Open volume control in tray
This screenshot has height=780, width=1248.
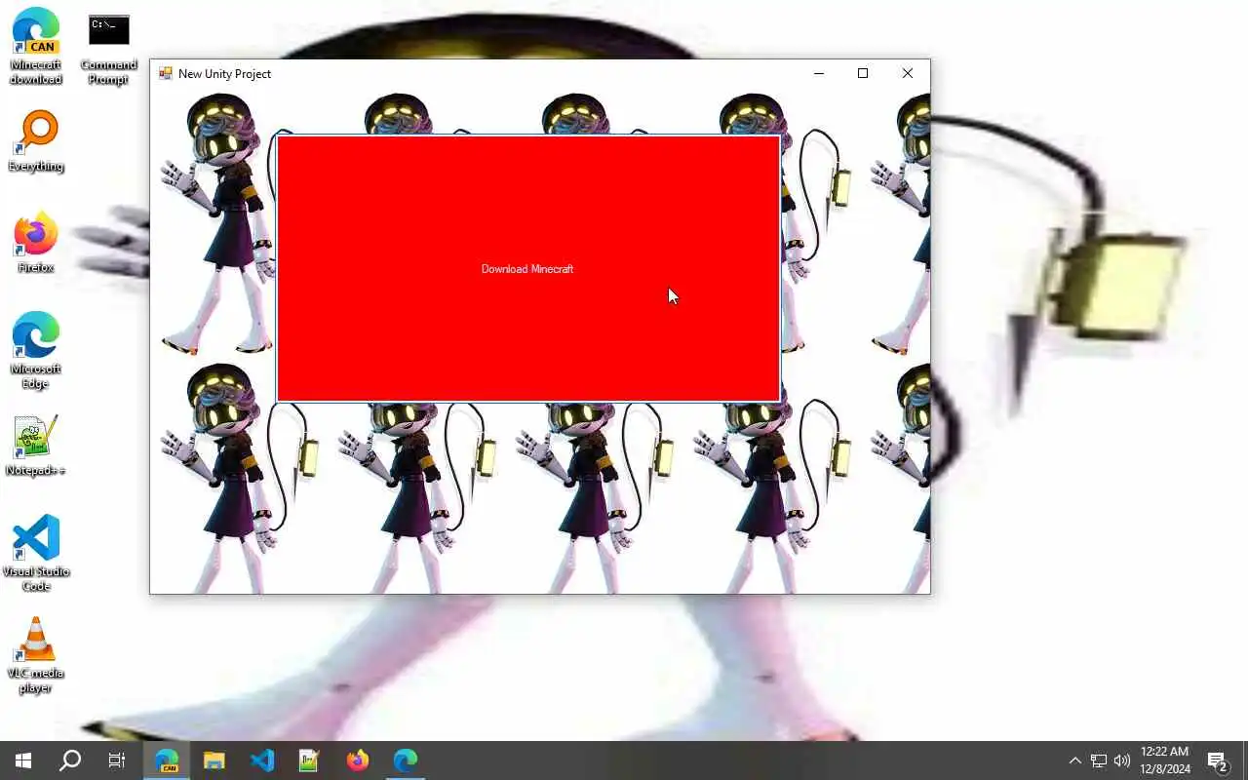(x=1122, y=760)
